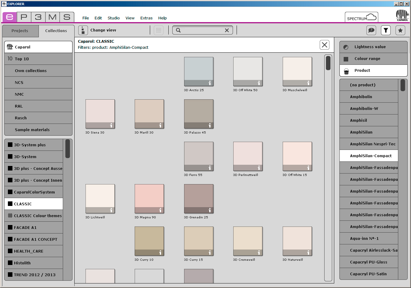Open the help speech-bubble icon
This screenshot has height=288, width=411.
371,30
